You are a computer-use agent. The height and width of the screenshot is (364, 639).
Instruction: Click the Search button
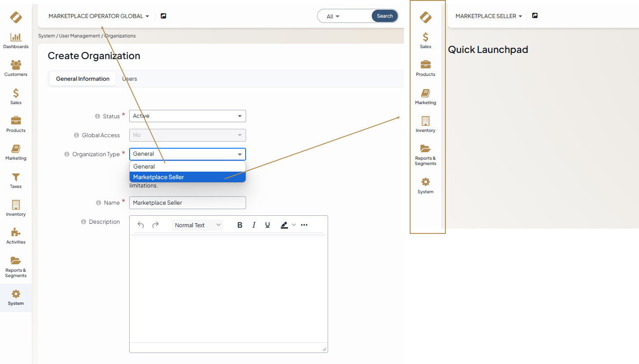(385, 16)
